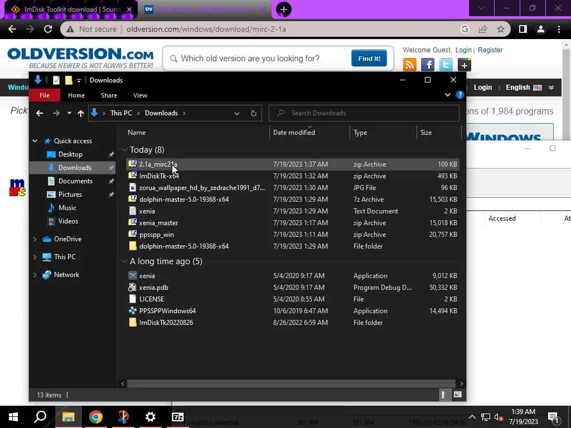Collapse the Today (8) group
The height and width of the screenshot is (428, 571).
[x=124, y=150]
